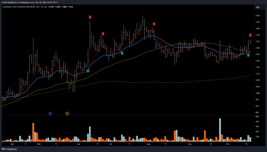
Task: Select the green buy arrow in mid-October
Action: click(248, 55)
